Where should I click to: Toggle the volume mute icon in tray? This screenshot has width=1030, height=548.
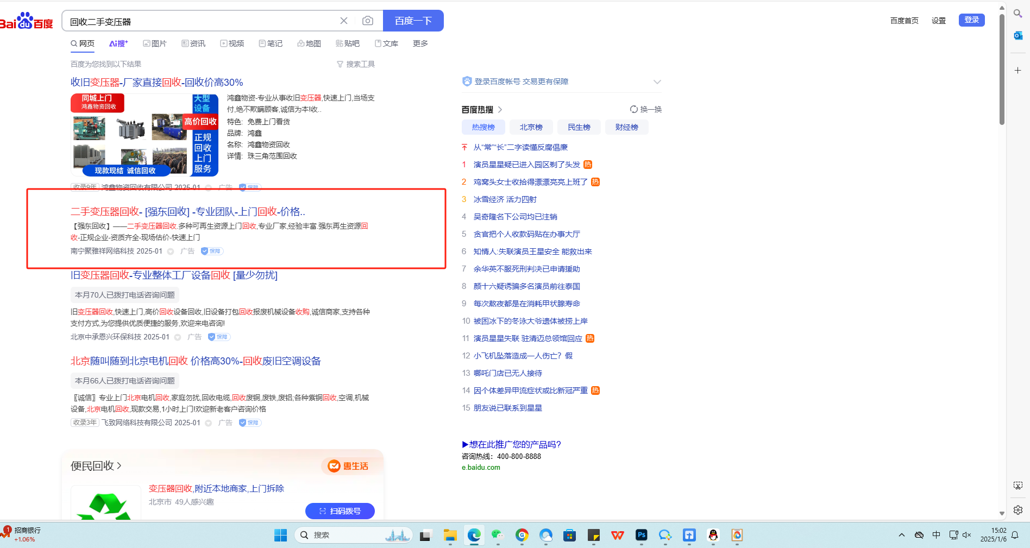967,535
